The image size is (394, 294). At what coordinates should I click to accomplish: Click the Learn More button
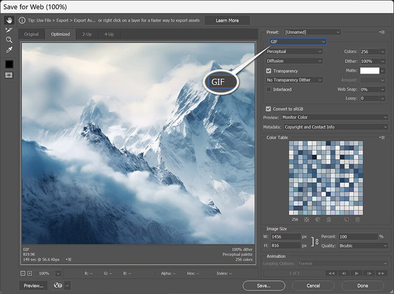point(228,20)
